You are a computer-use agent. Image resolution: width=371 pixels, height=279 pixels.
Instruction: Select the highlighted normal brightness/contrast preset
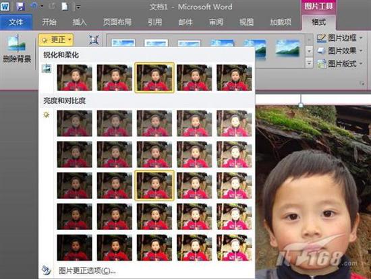[x=154, y=185]
